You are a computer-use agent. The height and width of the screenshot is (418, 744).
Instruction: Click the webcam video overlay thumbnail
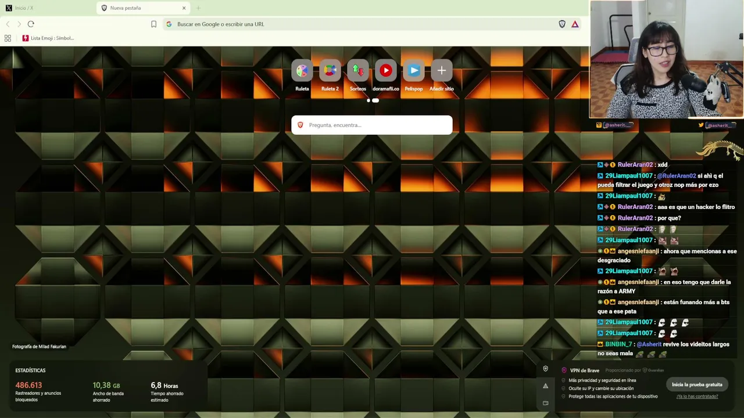point(667,59)
